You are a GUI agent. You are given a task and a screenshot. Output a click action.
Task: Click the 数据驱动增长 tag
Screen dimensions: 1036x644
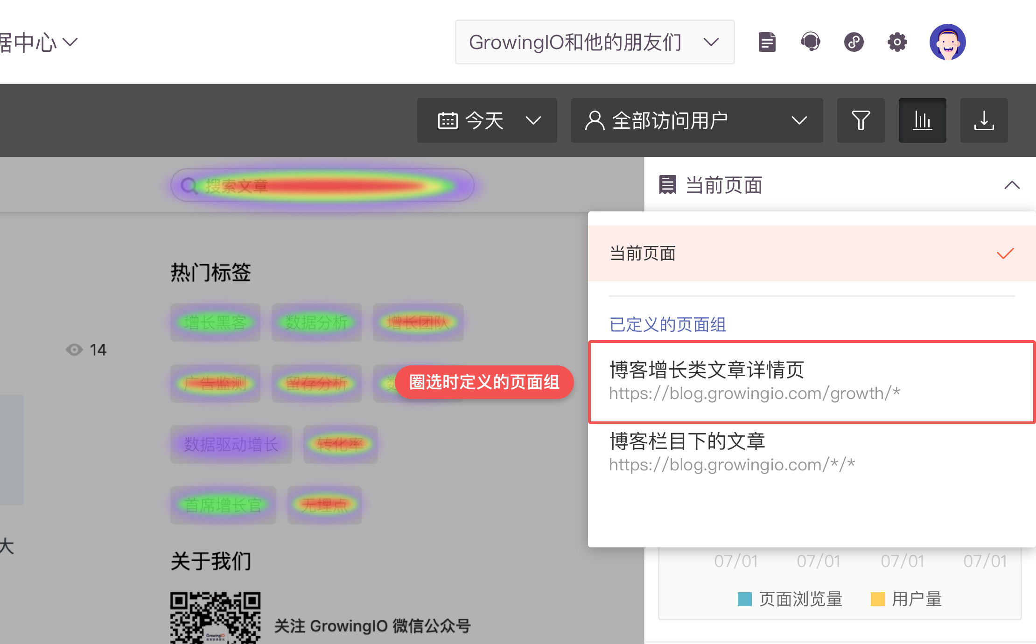[231, 444]
